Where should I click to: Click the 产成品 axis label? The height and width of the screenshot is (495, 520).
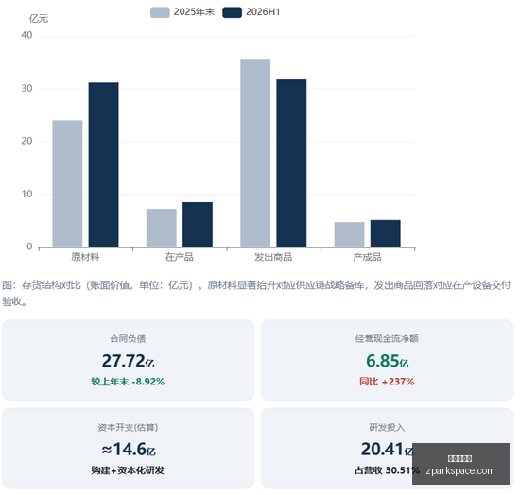pyautogui.click(x=368, y=257)
